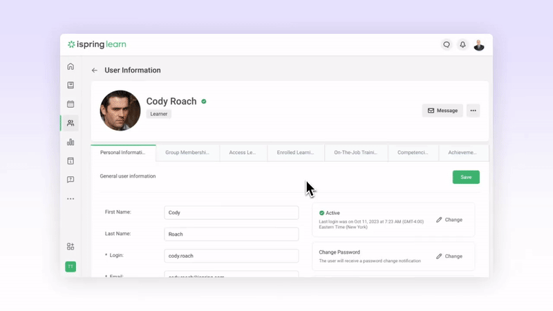Open the On-The-Job Training tab
Viewport: 553px width, 311px height.
pos(355,153)
